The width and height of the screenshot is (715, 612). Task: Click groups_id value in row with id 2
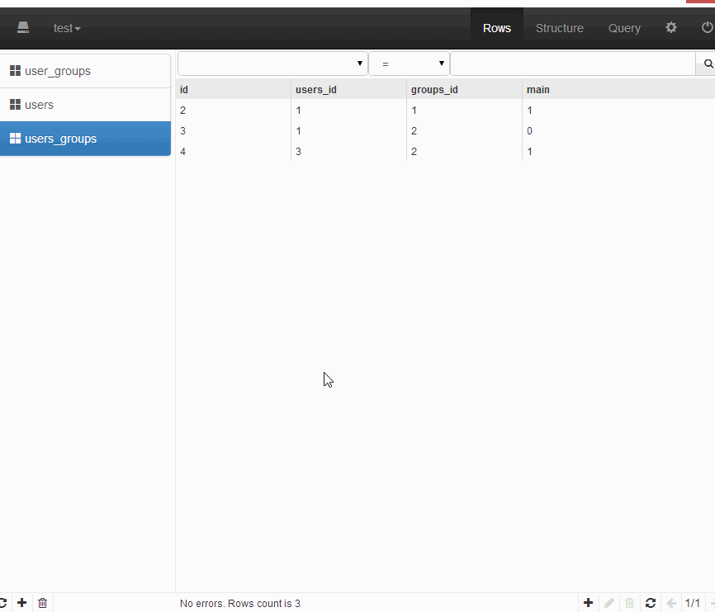tap(414, 111)
